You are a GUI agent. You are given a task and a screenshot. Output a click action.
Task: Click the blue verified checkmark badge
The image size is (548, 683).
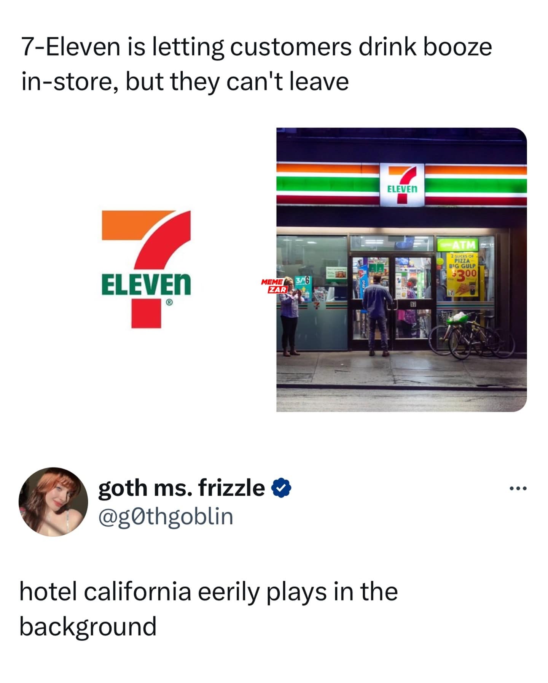(x=281, y=488)
